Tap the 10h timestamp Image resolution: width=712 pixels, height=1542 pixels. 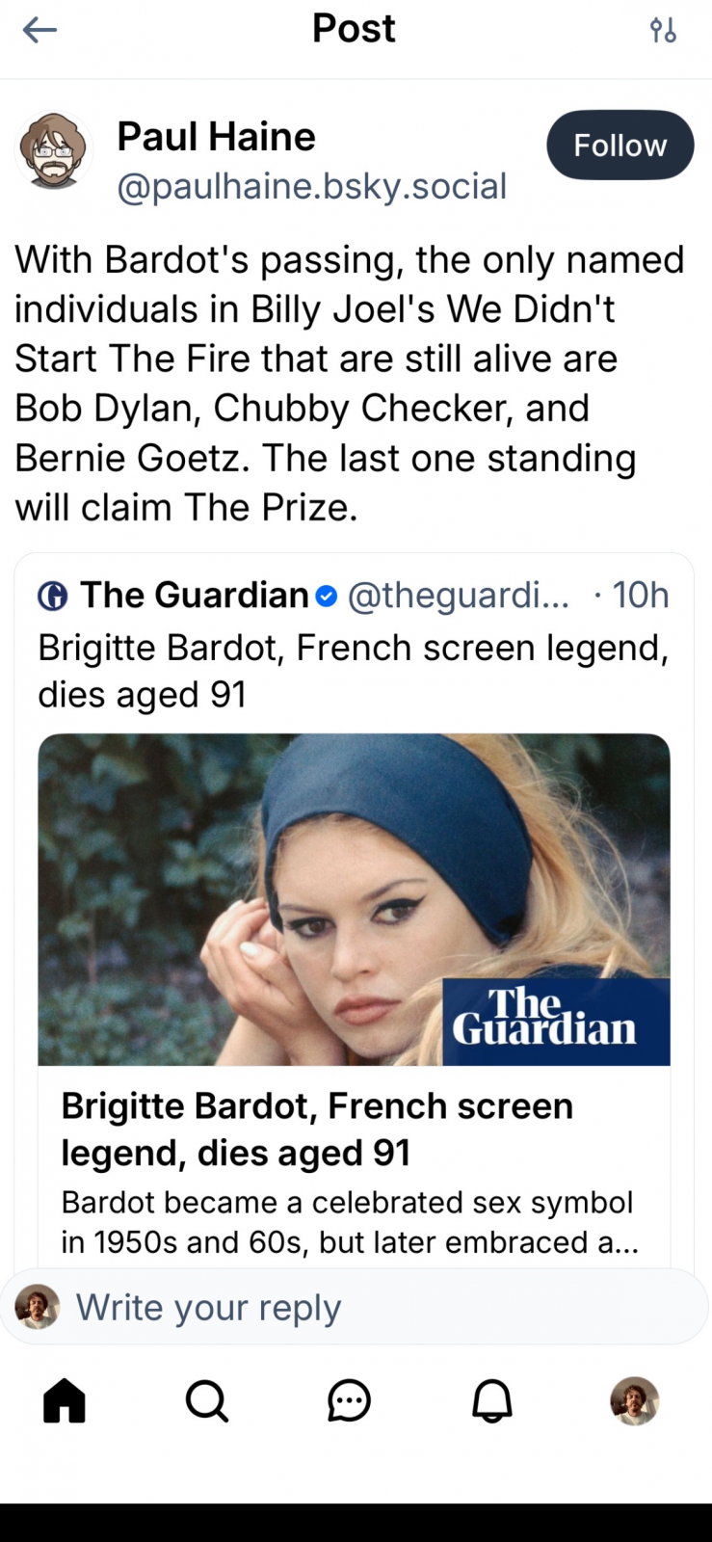tap(640, 596)
